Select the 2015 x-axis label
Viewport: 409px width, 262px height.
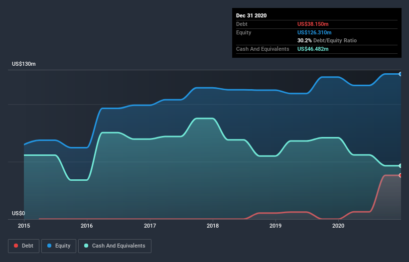(x=24, y=226)
